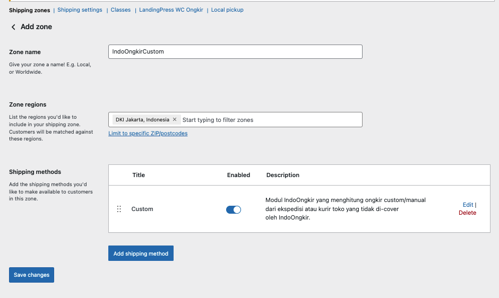The height and width of the screenshot is (298, 499).
Task: Click the DKI Jakarta, Indonesia region chip
Action: [x=142, y=120]
